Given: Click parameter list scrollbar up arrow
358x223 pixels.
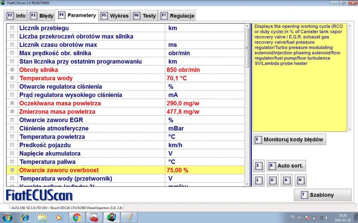Looking at the screenshot, I should pyautogui.click(x=247, y=26).
